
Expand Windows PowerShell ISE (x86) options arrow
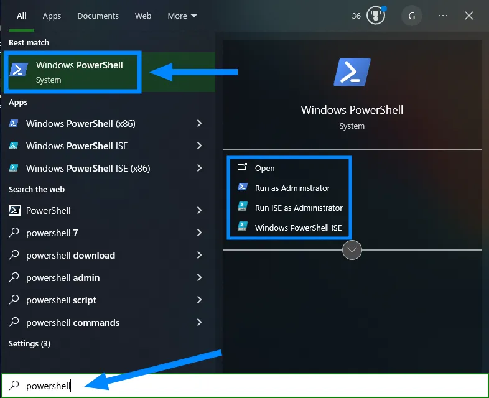click(x=199, y=169)
